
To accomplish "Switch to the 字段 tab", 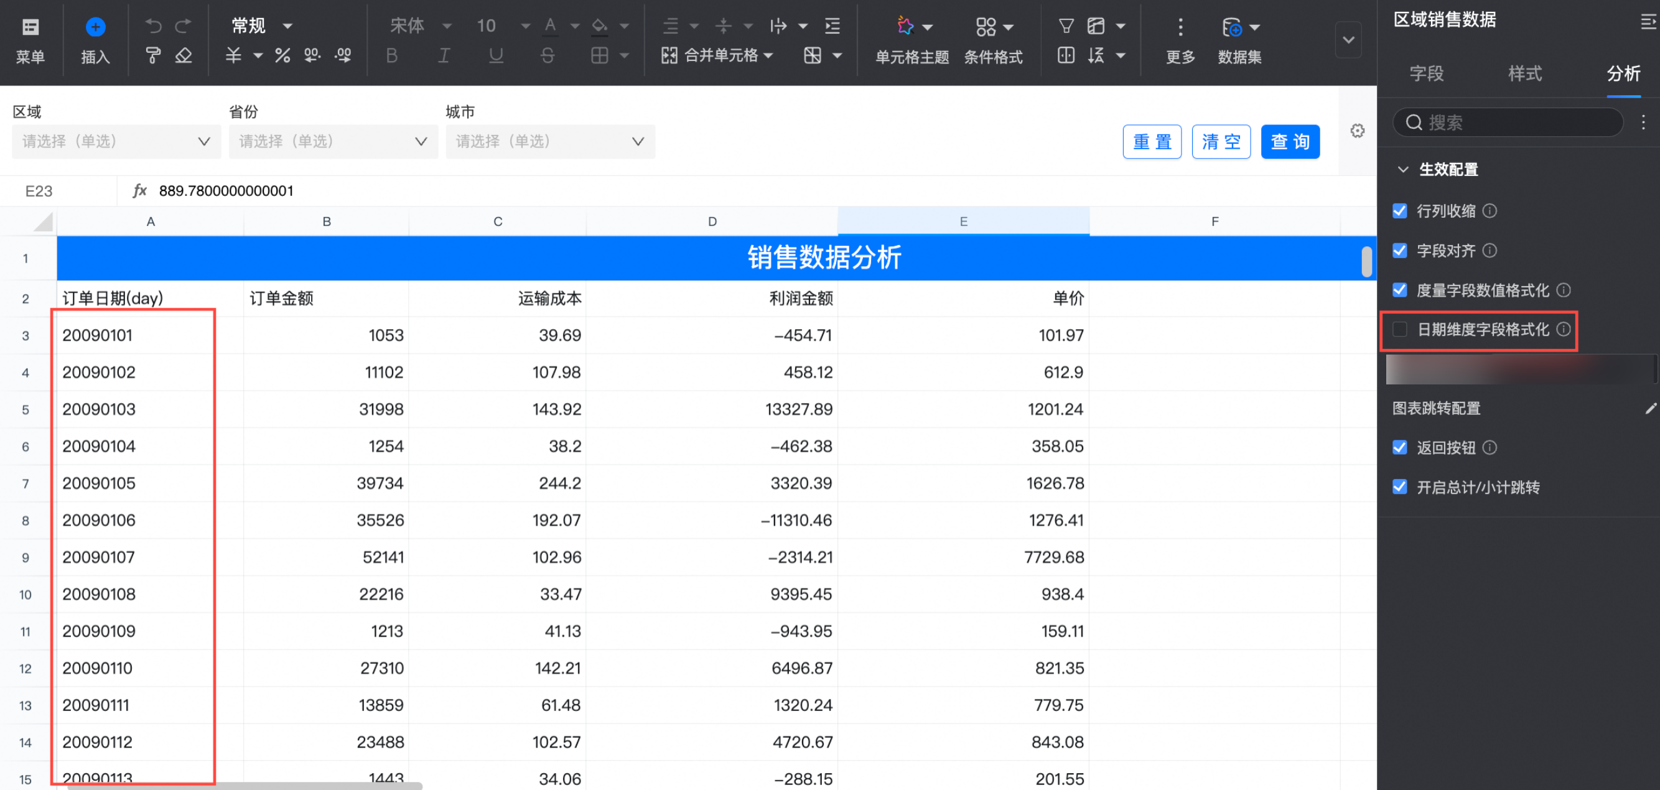I will (1426, 73).
